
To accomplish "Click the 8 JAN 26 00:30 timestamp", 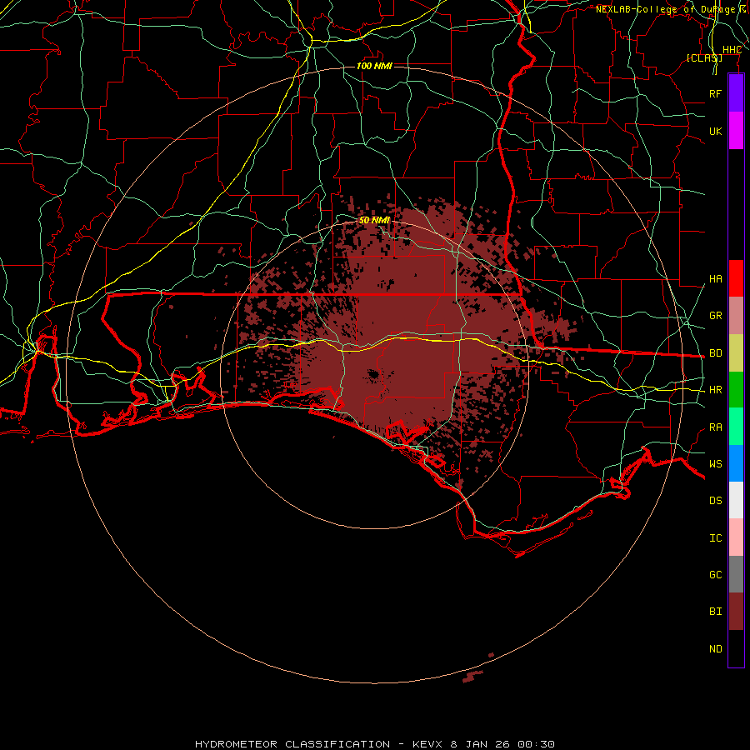I will (502, 744).
